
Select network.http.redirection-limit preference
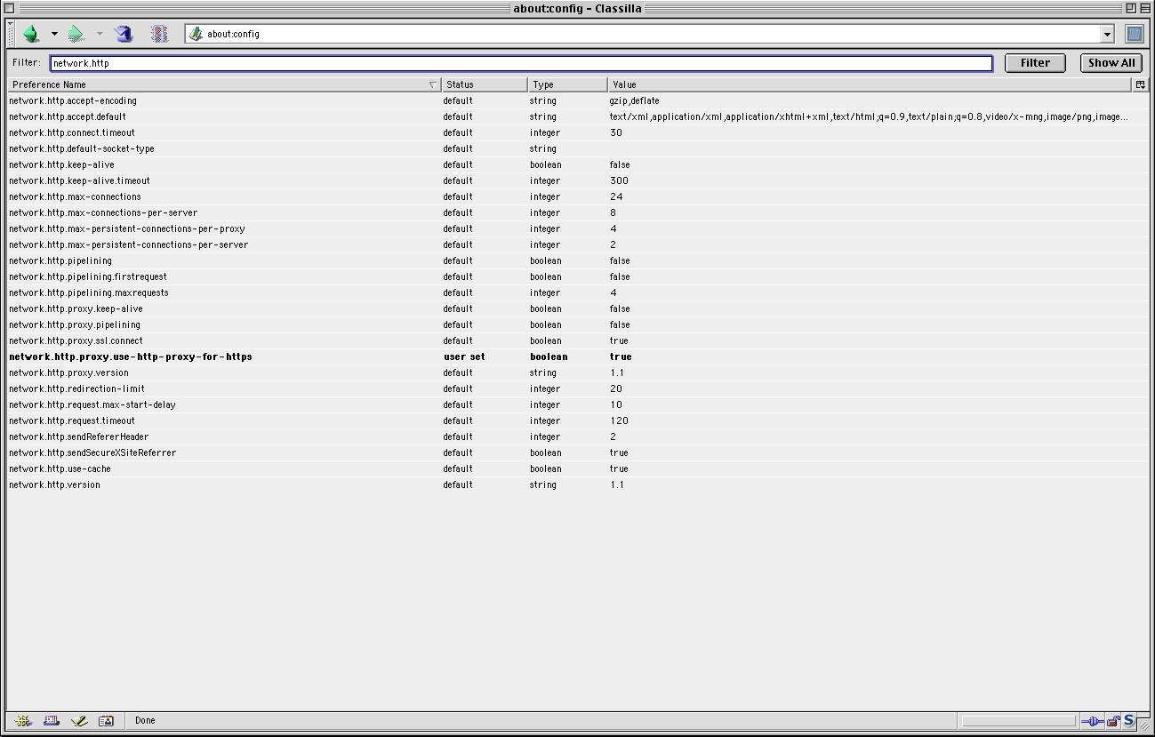(x=578, y=389)
